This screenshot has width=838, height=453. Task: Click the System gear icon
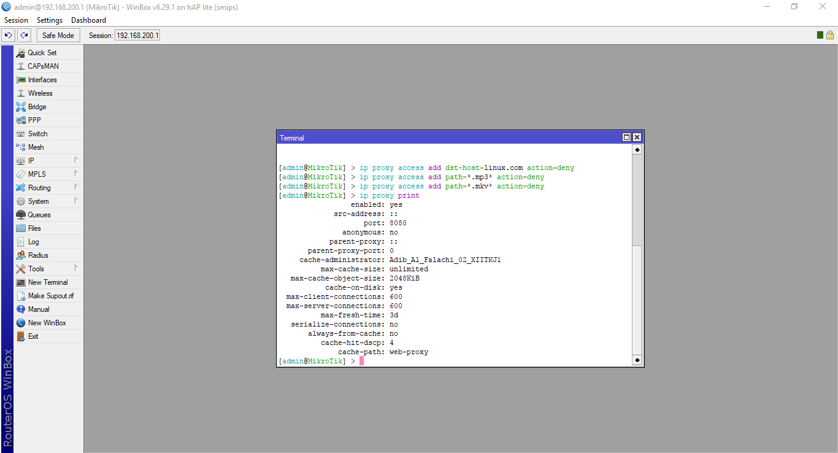point(21,201)
